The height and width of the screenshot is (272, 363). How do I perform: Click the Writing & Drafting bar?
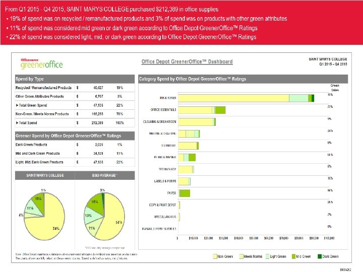189,134
